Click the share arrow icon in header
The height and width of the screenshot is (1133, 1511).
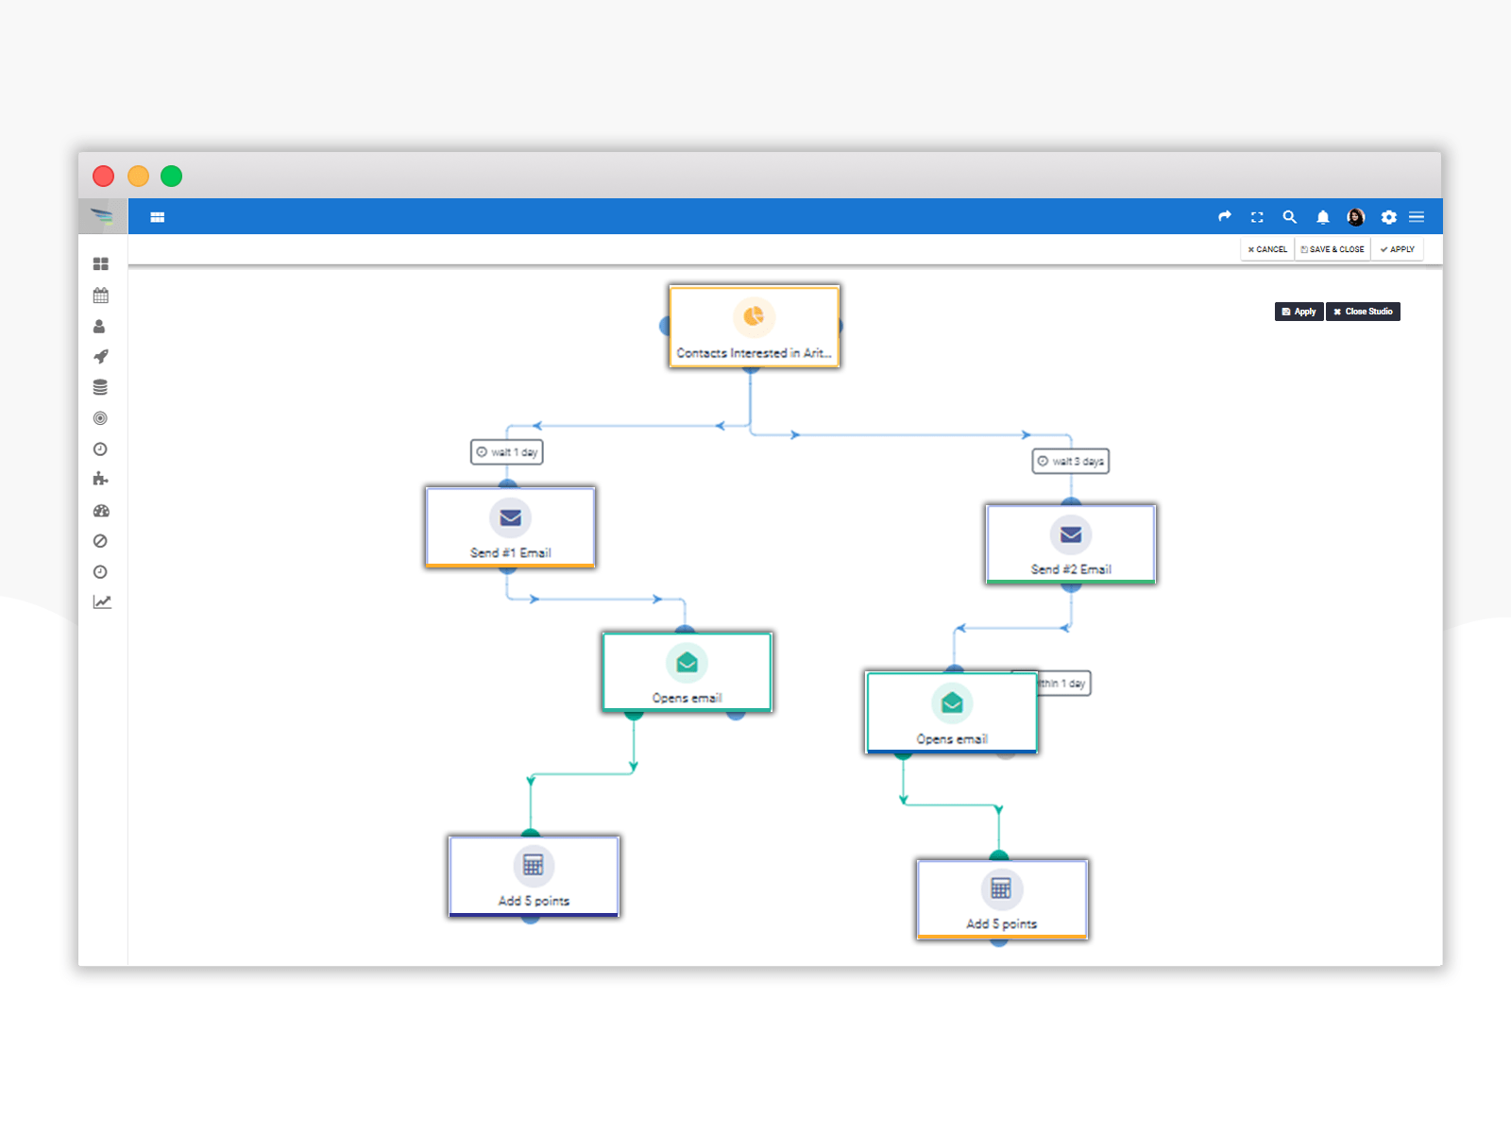pos(1225,216)
